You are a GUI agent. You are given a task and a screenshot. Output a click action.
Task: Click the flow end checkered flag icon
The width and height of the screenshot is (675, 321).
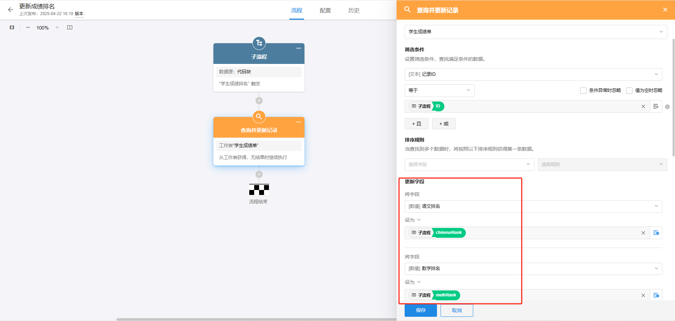[x=259, y=189]
